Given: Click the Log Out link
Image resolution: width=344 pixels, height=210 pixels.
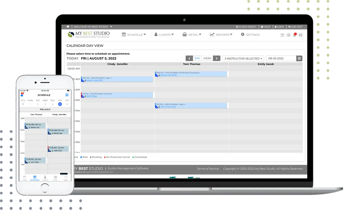Looking at the screenshot, I should 295,27.
